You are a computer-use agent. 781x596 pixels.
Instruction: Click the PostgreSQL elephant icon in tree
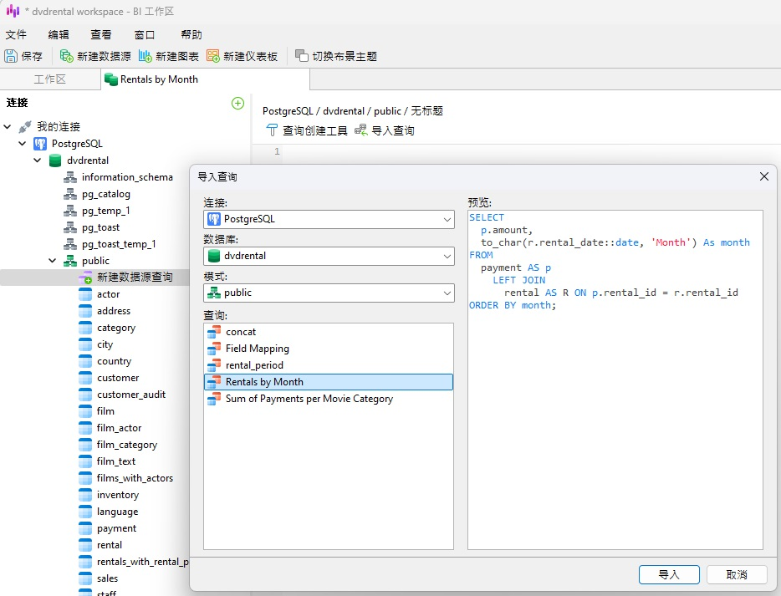click(x=40, y=144)
